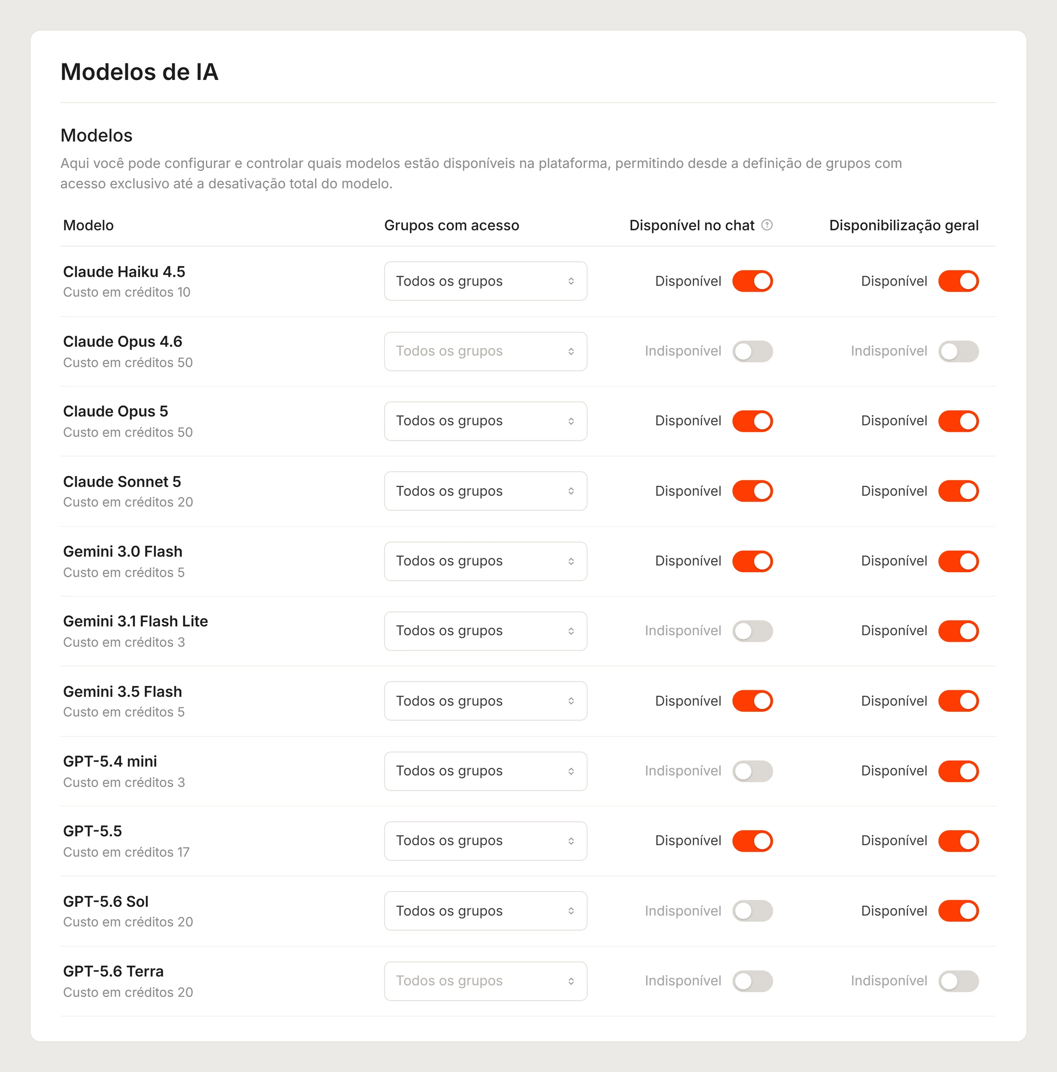Click the Modelos section heading
The image size is (1057, 1072).
click(x=97, y=135)
